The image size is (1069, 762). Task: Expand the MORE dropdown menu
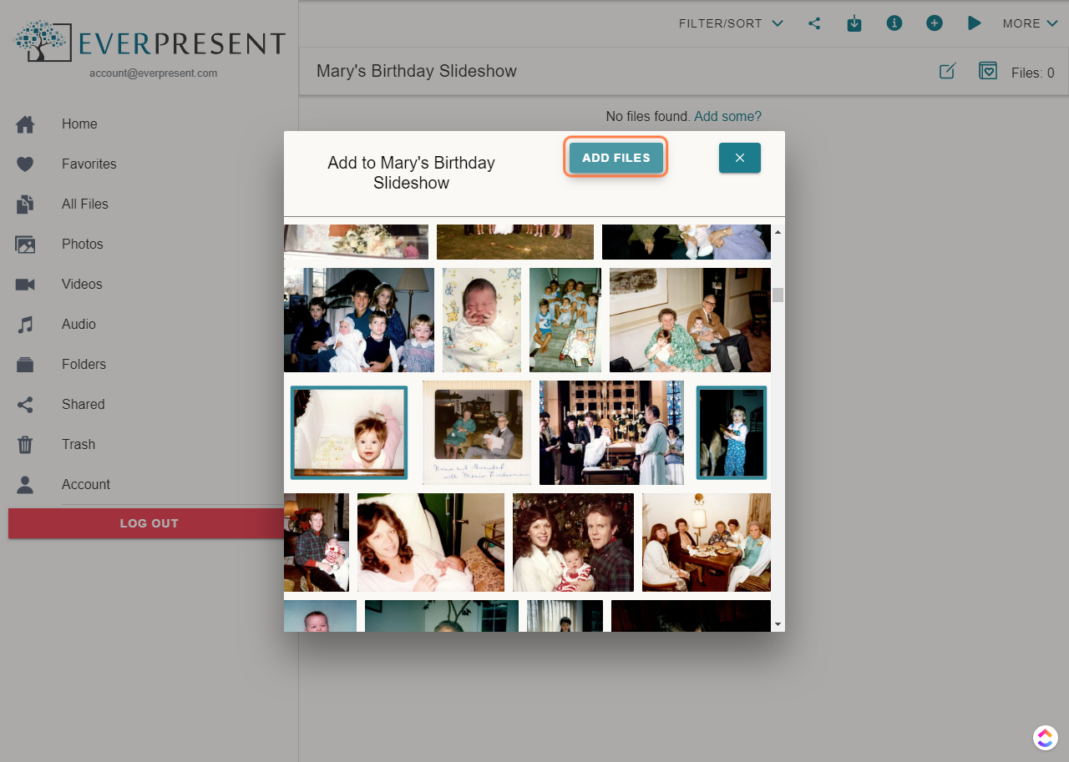point(1031,23)
